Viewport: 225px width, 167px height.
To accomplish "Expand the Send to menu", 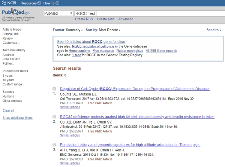I will pos(214,30).
